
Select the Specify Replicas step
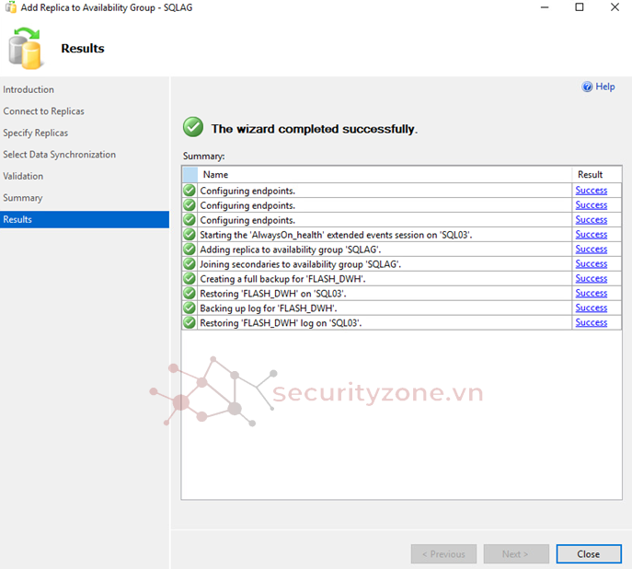point(36,133)
